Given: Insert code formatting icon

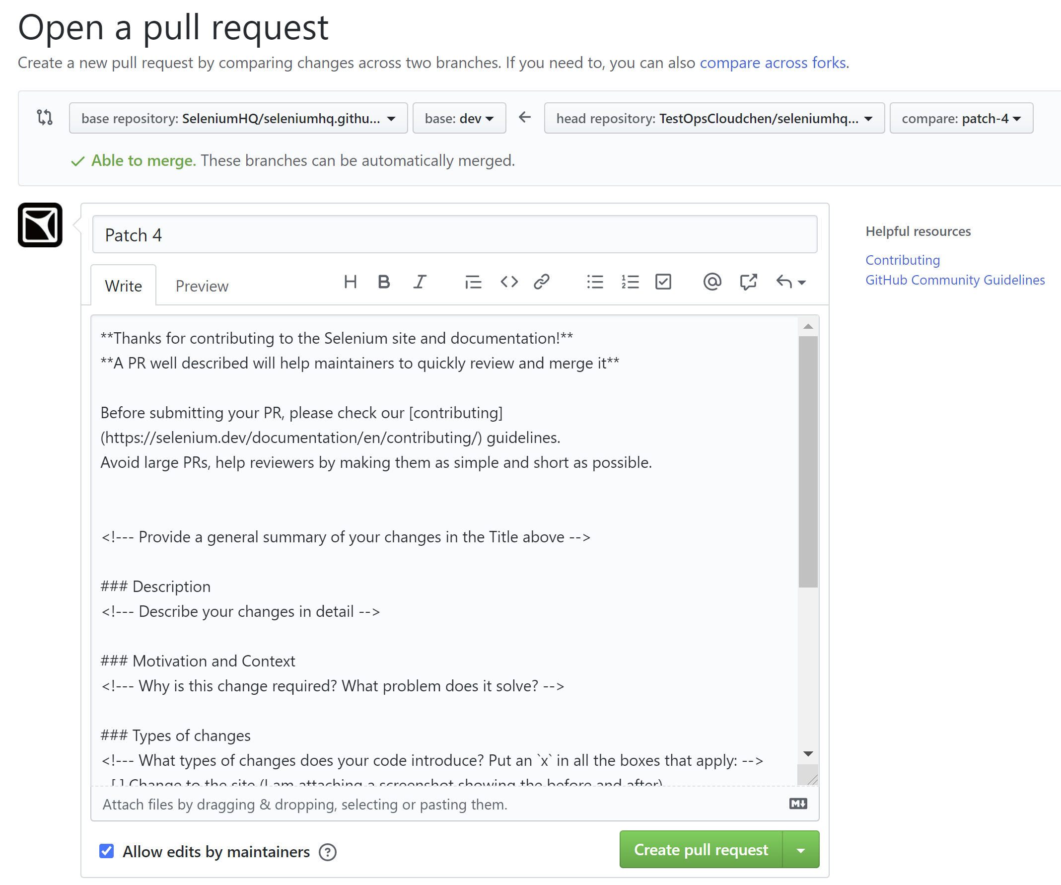Looking at the screenshot, I should pos(509,282).
